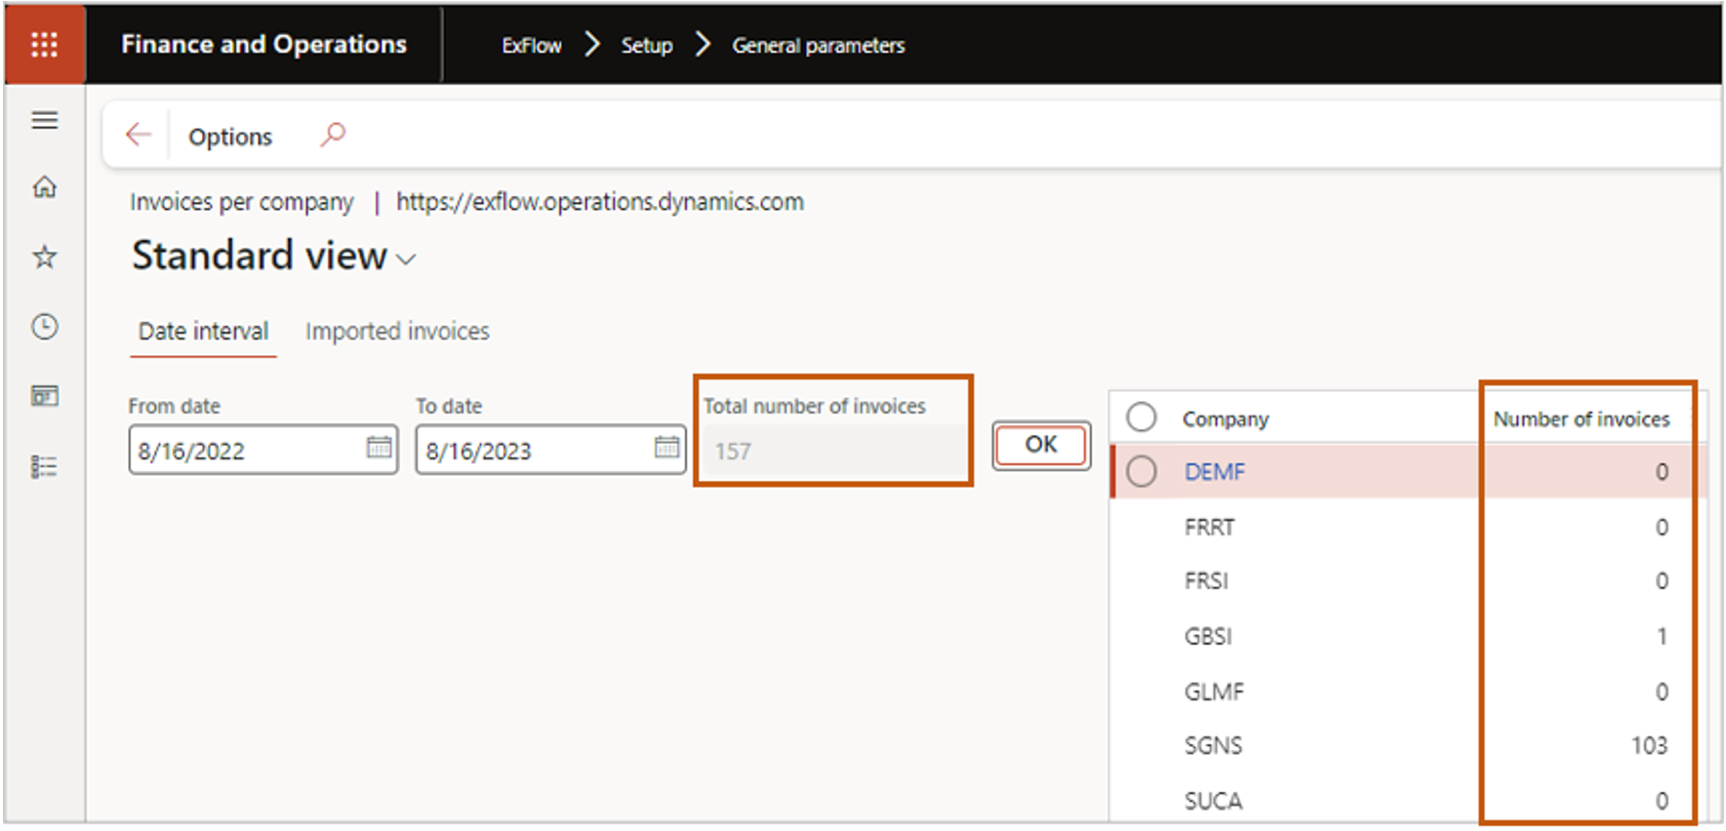Sort by Number of invoices header
The image size is (1726, 831).
pos(1582,419)
